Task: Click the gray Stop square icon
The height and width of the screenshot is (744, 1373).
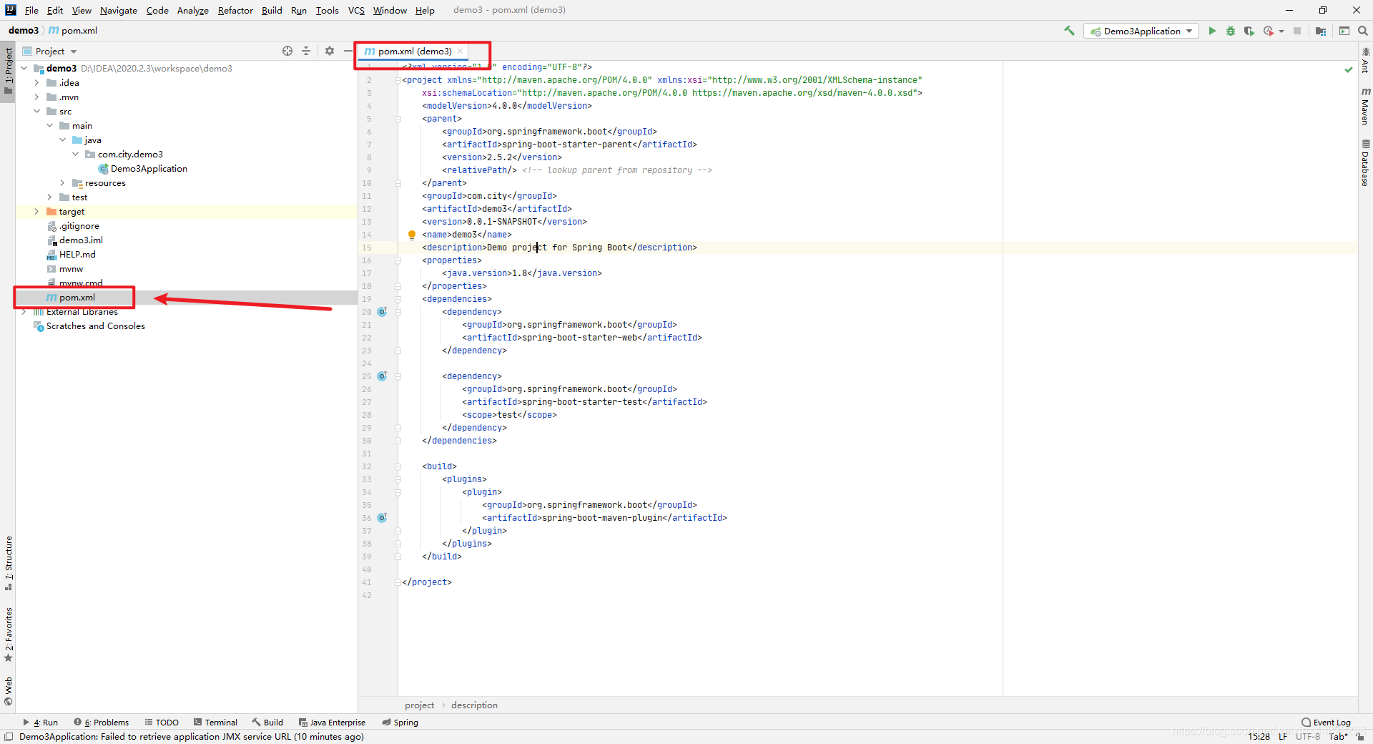Action: tap(1297, 31)
